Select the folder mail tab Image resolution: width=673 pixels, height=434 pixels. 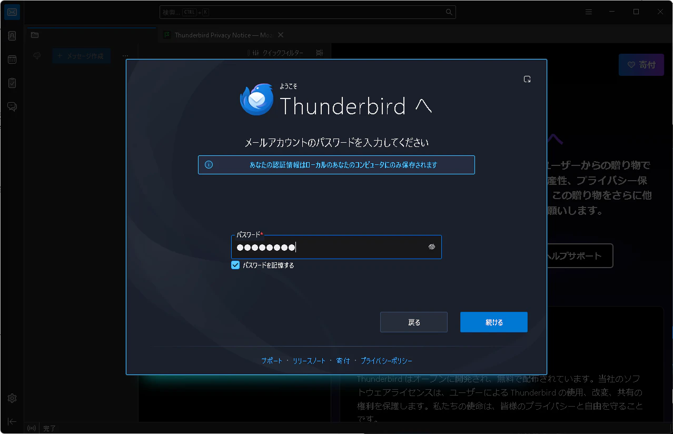(91, 35)
